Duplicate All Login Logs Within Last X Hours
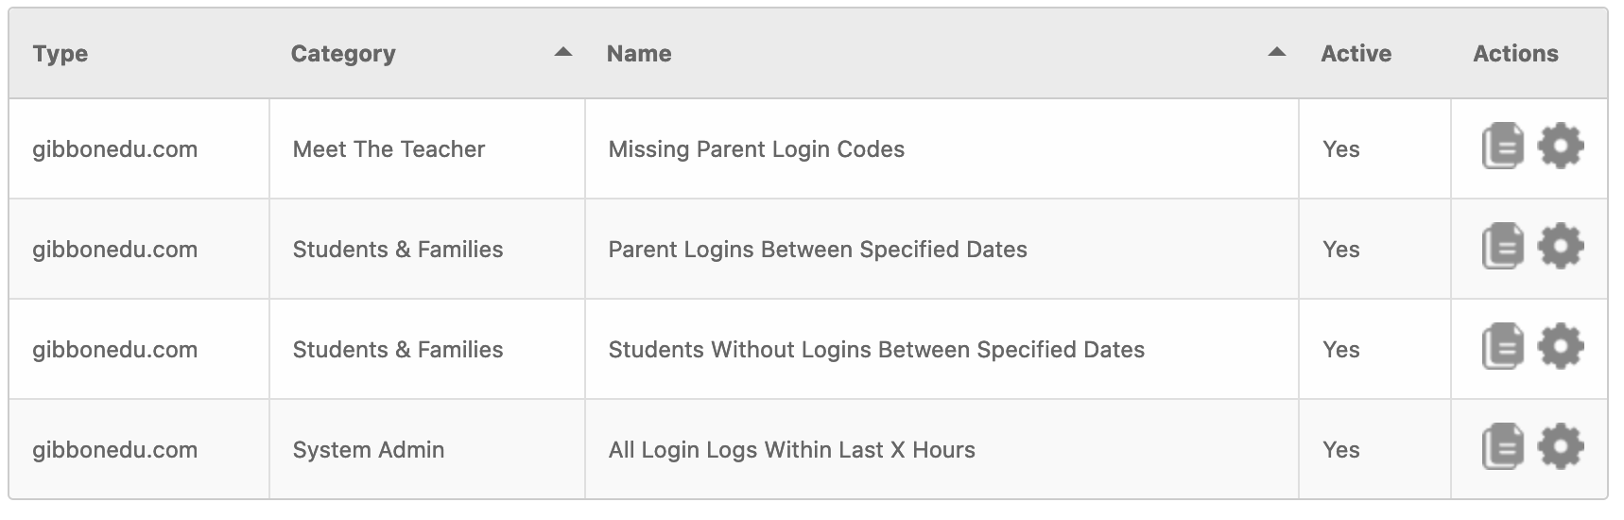Viewport: 1624px width, 520px height. pyautogui.click(x=1502, y=447)
